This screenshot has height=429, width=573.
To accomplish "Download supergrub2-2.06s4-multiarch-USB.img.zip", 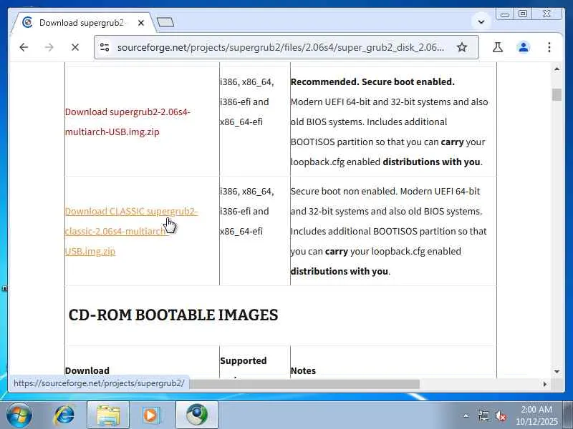I will point(127,122).
